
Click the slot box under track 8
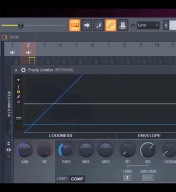[x=128, y=61]
